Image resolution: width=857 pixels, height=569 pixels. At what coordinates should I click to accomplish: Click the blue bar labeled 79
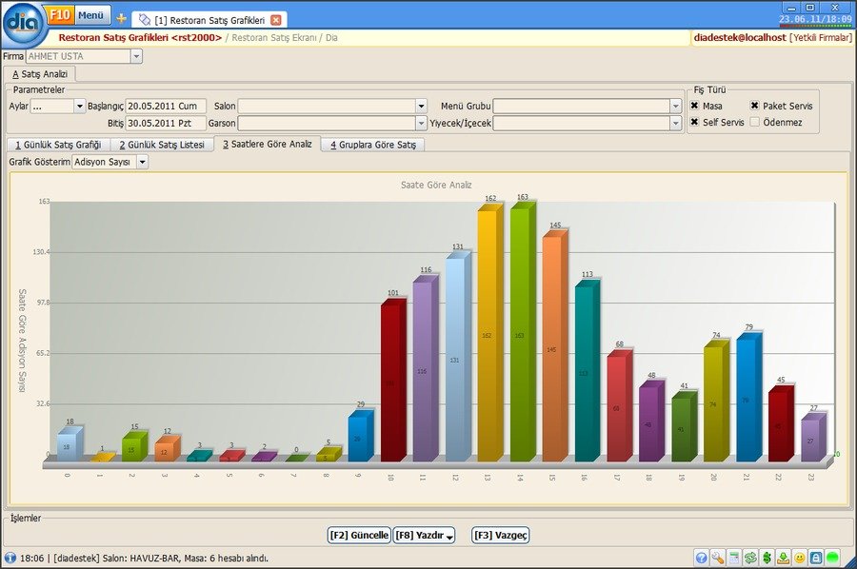(x=749, y=398)
